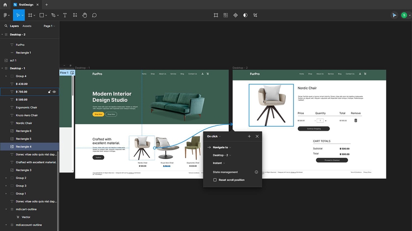Select the Pen tool

[x=54, y=15]
